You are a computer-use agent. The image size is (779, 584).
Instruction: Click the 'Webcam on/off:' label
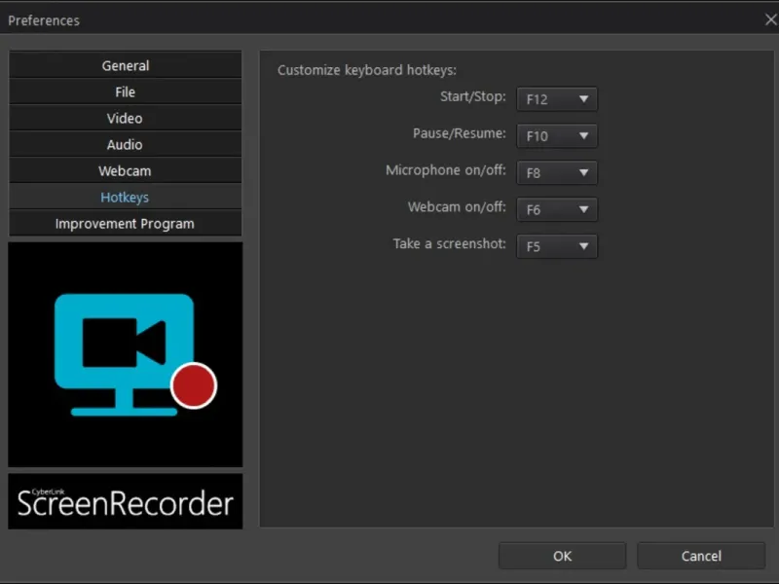click(457, 206)
